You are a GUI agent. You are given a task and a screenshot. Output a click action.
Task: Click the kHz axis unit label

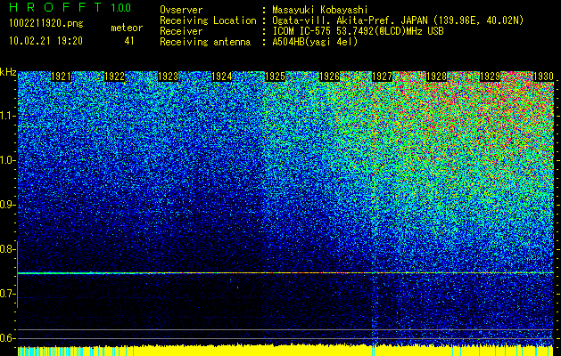(8, 72)
